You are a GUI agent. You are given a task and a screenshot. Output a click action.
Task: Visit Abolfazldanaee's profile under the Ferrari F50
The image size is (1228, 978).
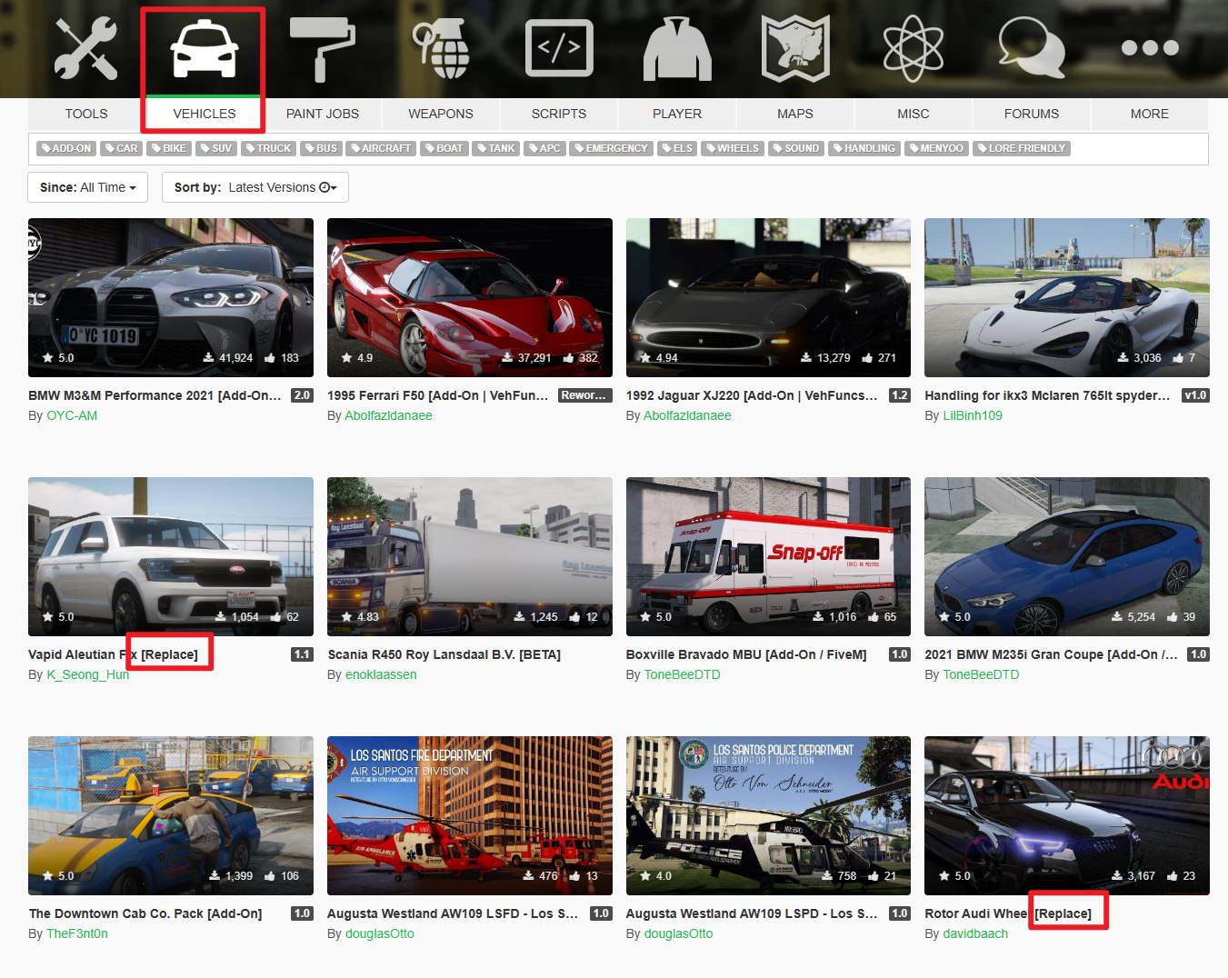tap(388, 415)
